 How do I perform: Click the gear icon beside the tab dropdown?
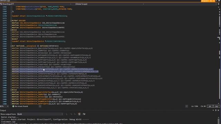[x=219, y=1]
